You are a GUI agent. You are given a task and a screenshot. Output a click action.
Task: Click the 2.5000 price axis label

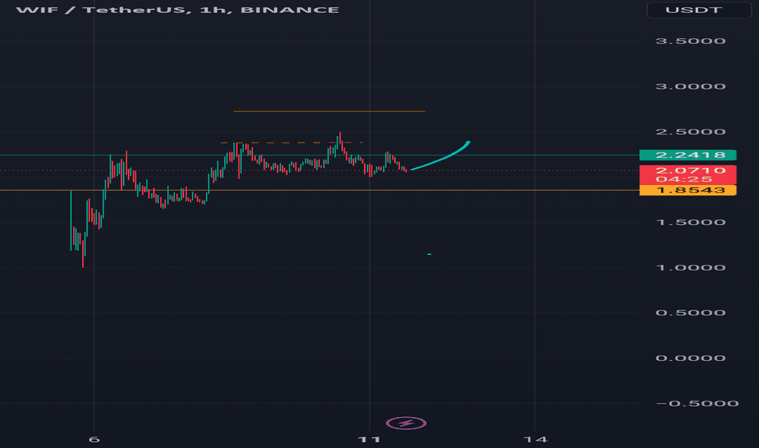coord(691,132)
